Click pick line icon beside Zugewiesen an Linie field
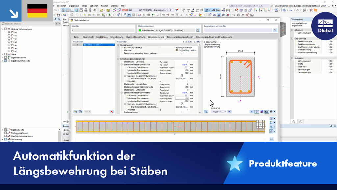337x190 pixels. pos(275,30)
